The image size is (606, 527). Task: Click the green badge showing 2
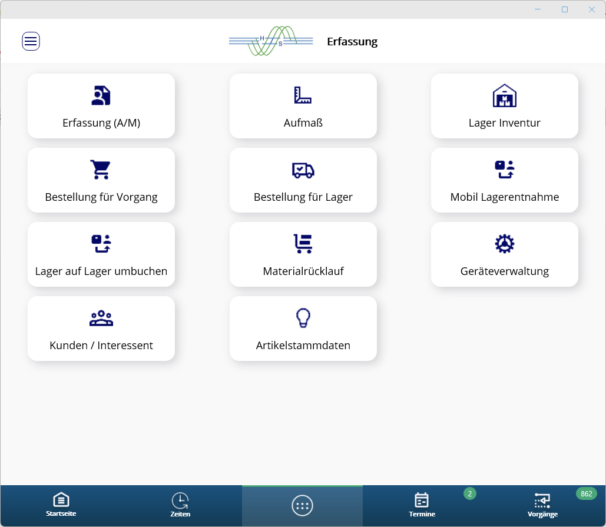click(x=469, y=494)
